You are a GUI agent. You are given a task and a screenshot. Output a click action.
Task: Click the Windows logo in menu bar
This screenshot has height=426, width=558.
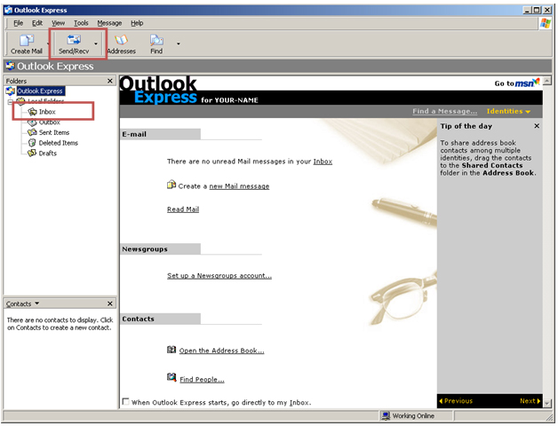[546, 23]
